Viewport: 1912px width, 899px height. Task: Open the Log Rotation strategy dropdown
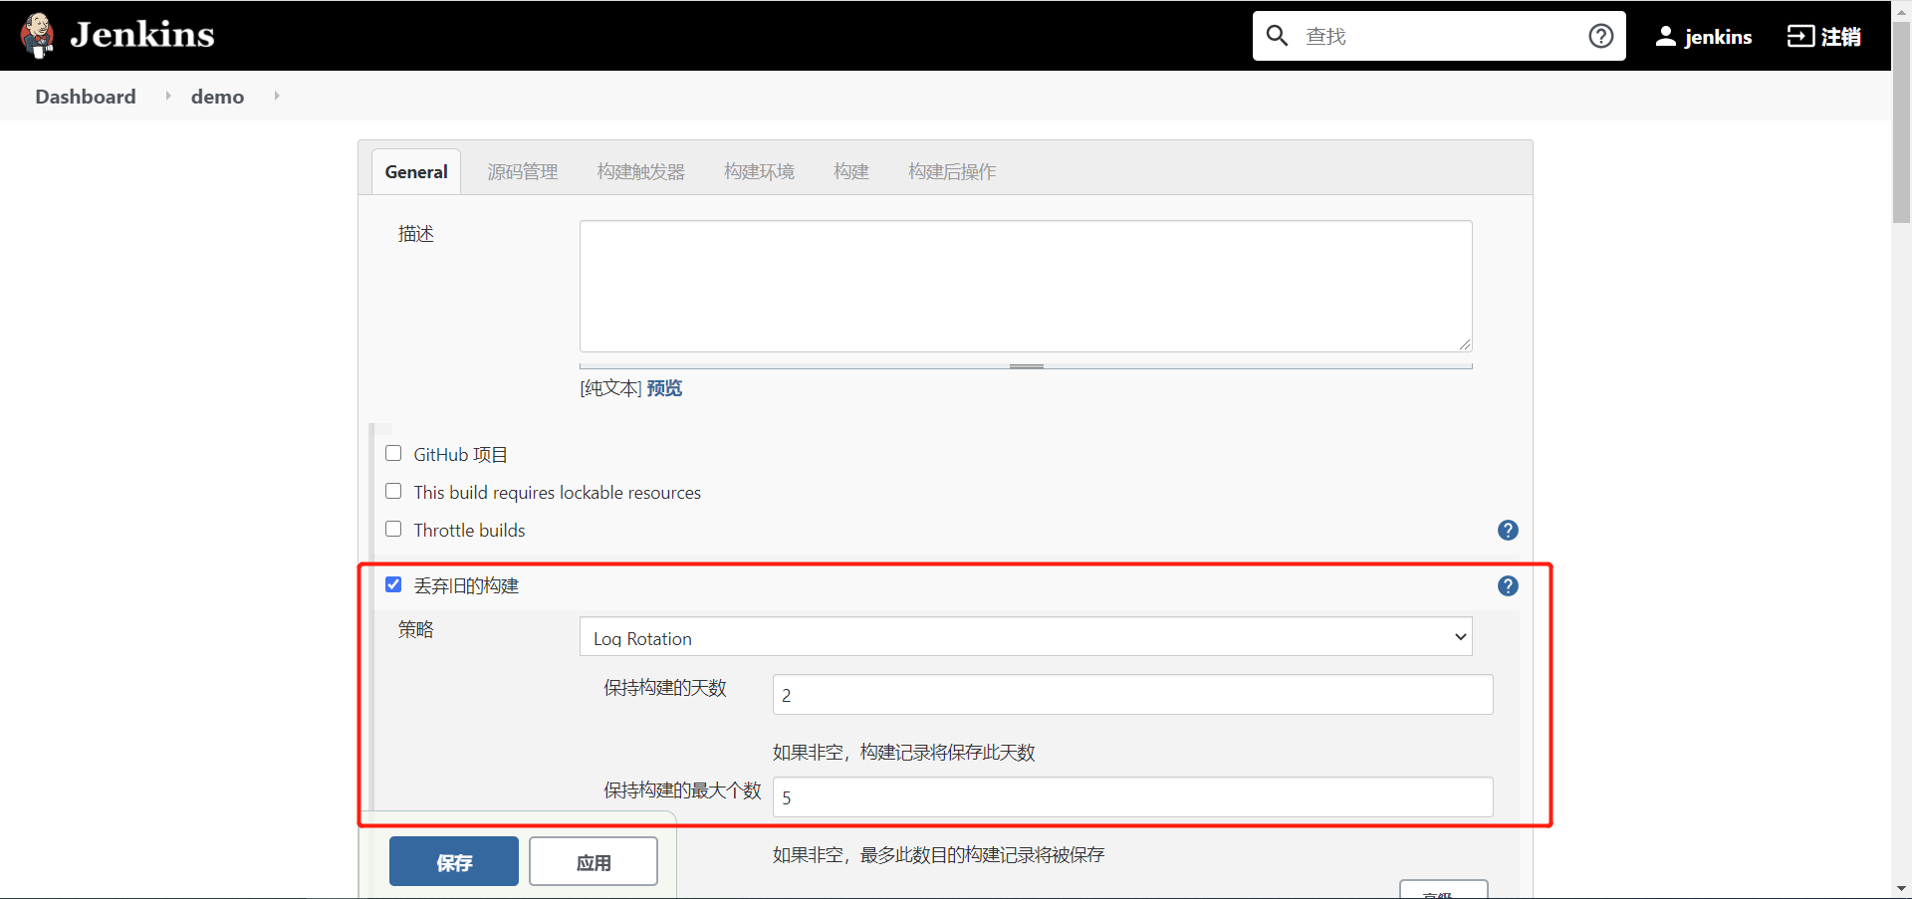coord(1026,636)
